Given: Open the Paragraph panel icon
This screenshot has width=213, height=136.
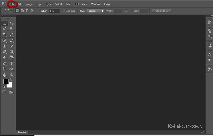Looking at the screenshot, I should pos(210,60).
